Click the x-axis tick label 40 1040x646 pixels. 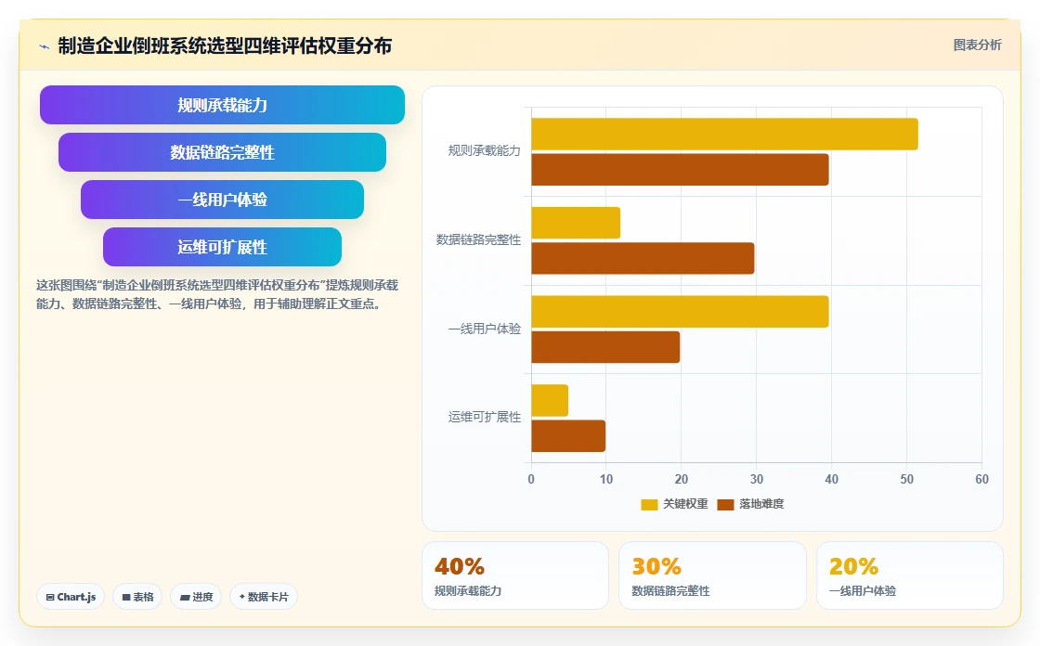pyautogui.click(x=832, y=480)
